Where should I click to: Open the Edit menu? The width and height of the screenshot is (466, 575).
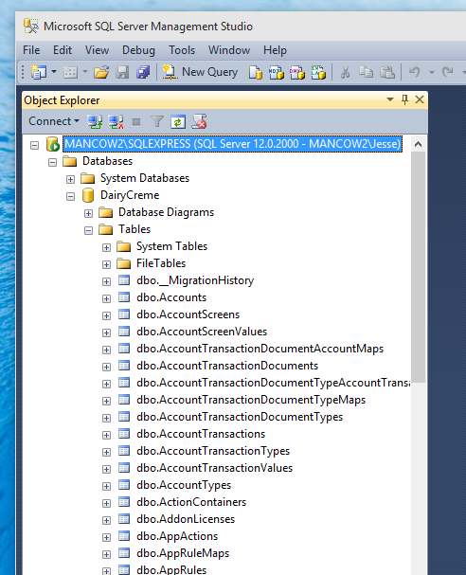[63, 50]
